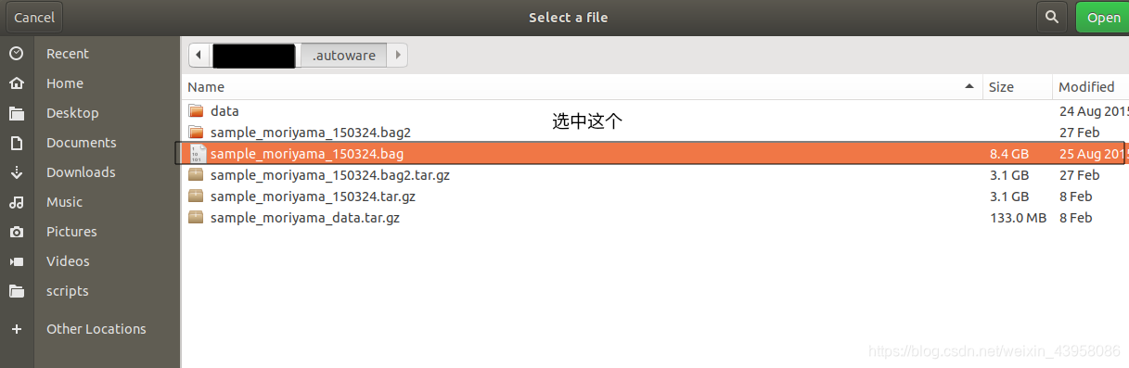Select sample_moriyama_data.tar.gz archive
This screenshot has height=368, width=1129.
[x=655, y=218]
